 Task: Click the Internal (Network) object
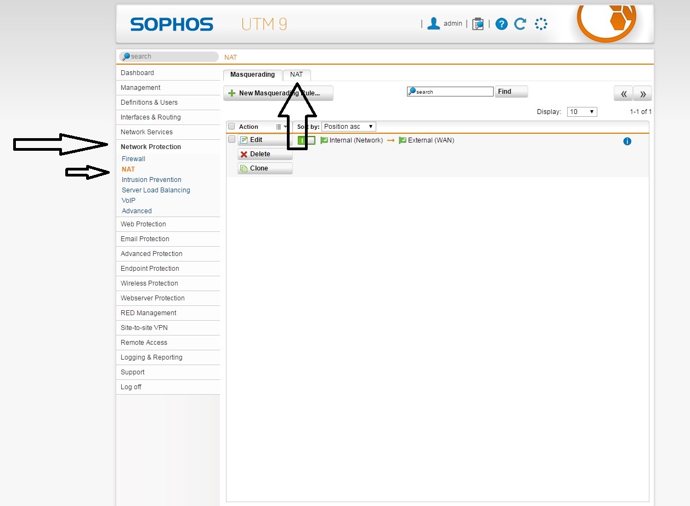pyautogui.click(x=352, y=140)
